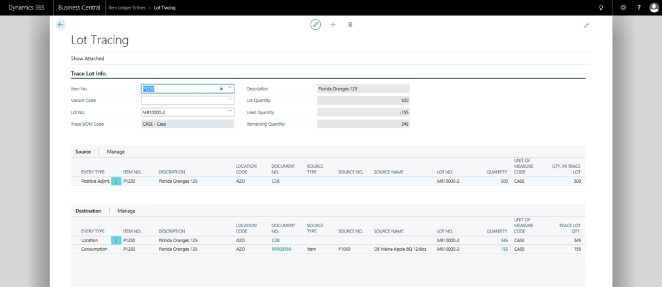
Task: Drill down on Consumption quantity 155
Action: (x=504, y=249)
